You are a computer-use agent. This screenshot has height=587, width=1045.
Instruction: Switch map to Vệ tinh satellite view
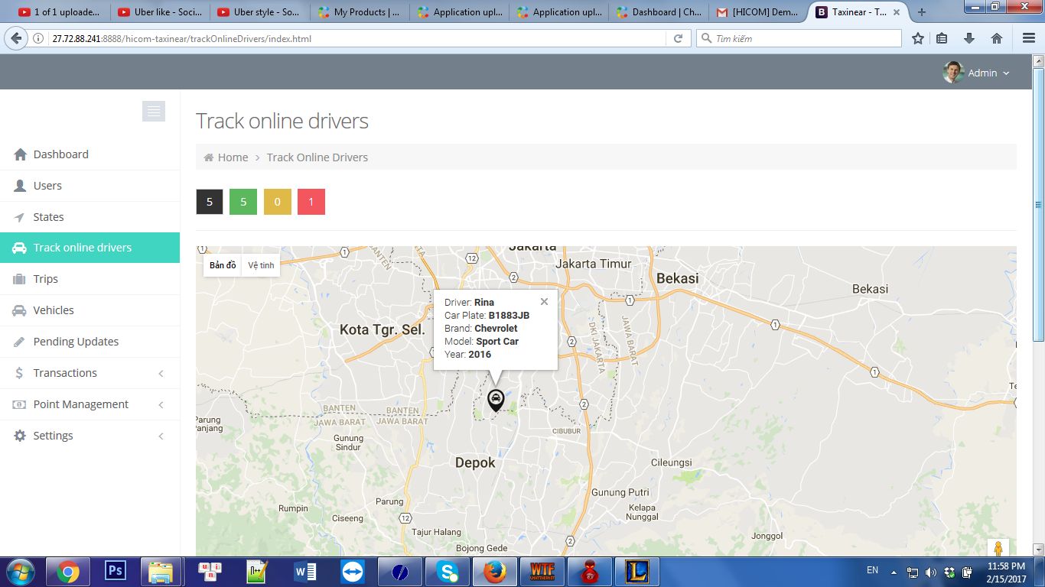(x=261, y=265)
